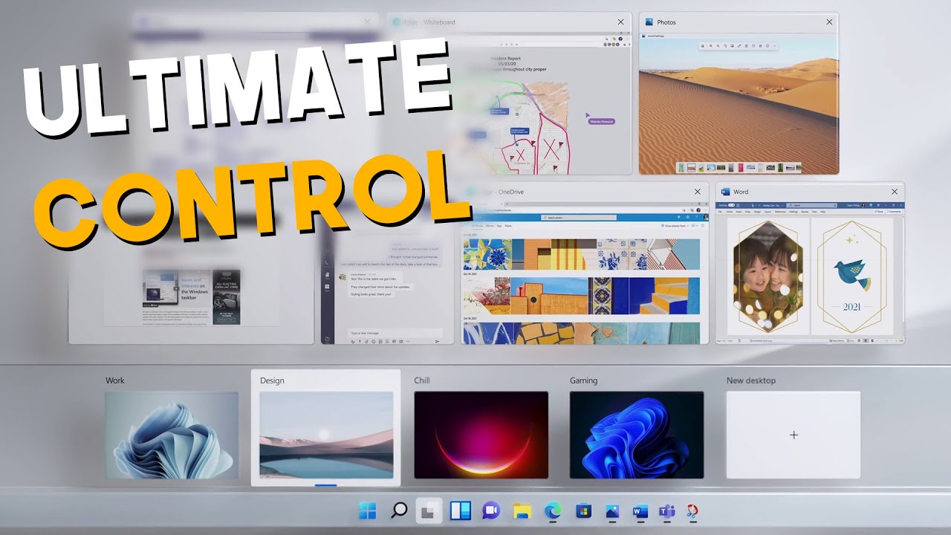The width and height of the screenshot is (951, 535).
Task: Open Microsoft Store from the taskbar
Action: tap(583, 510)
